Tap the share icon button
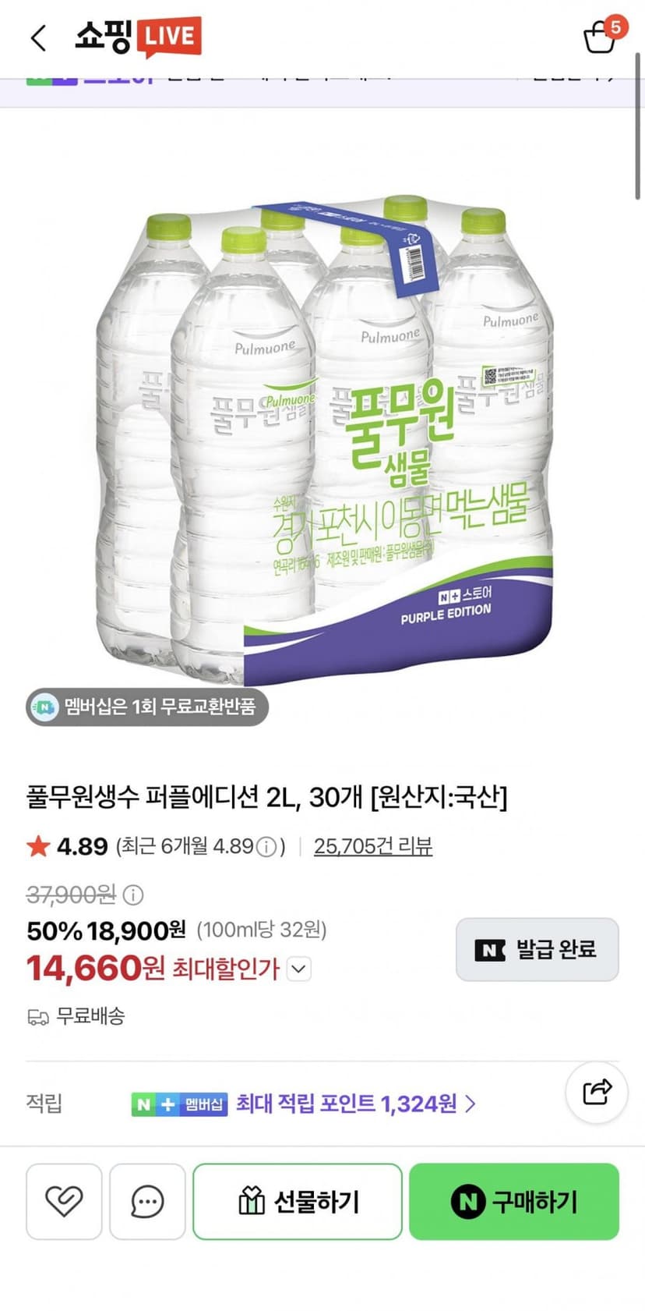645x1311 pixels. [597, 1091]
